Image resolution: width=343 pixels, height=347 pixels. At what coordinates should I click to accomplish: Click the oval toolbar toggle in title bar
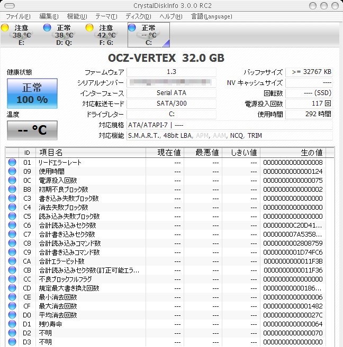click(10, 5)
